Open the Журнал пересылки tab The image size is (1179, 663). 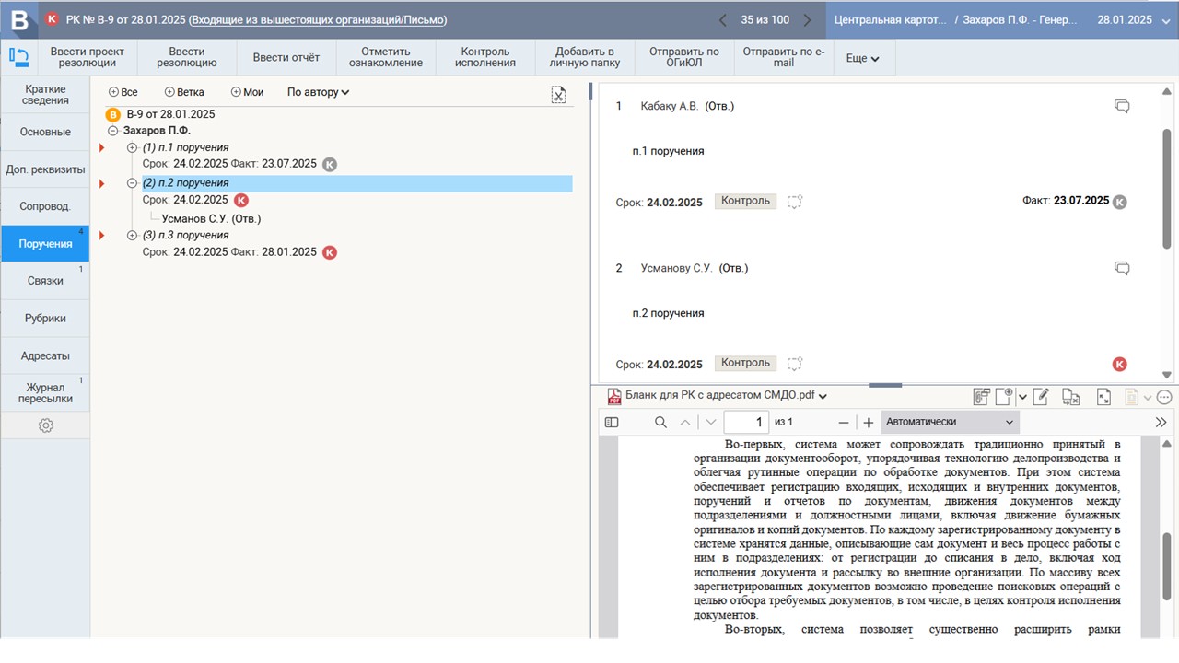click(x=45, y=392)
